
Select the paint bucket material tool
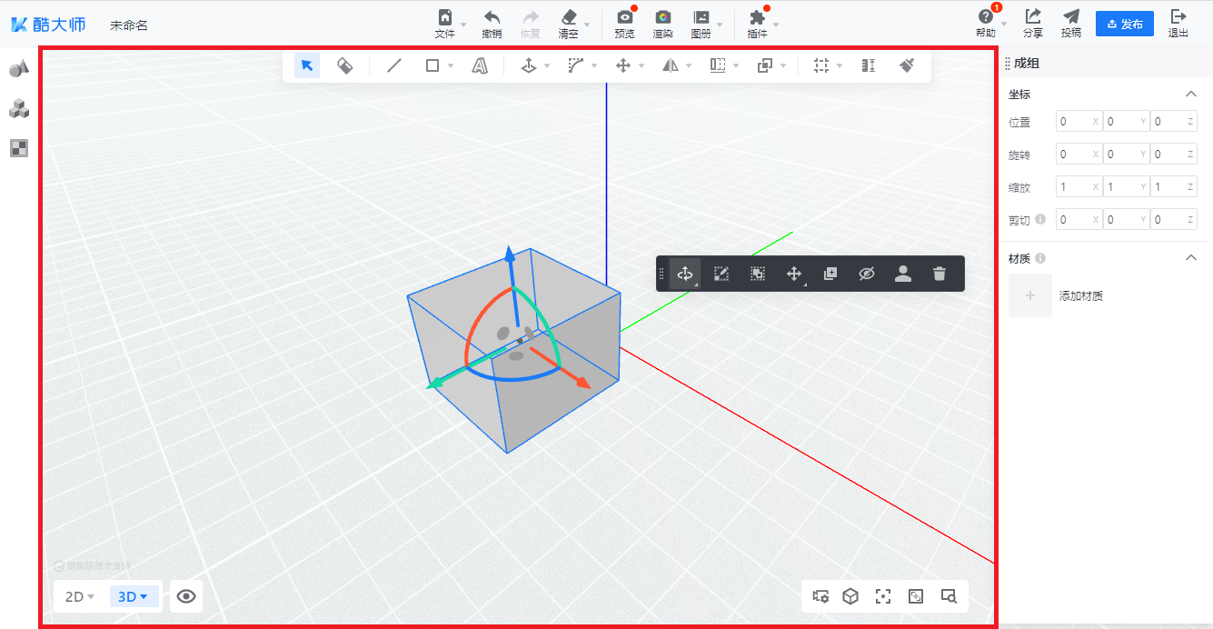[344, 65]
